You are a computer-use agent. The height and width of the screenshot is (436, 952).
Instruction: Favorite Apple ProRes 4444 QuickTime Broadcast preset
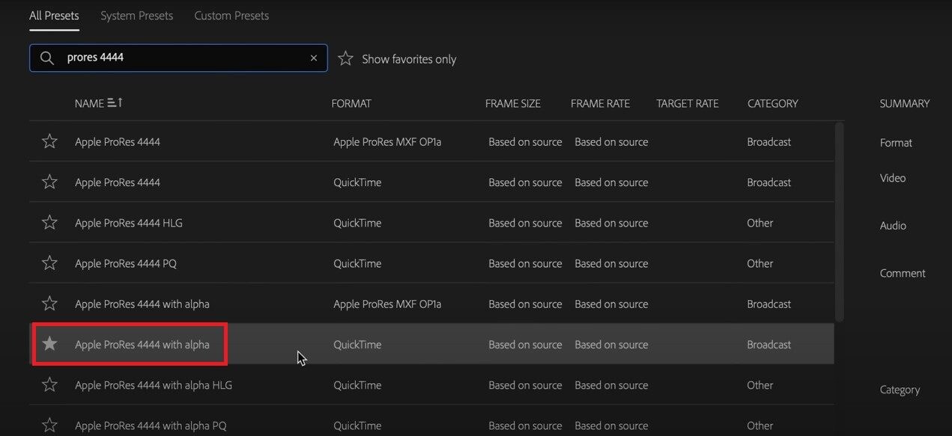point(49,182)
